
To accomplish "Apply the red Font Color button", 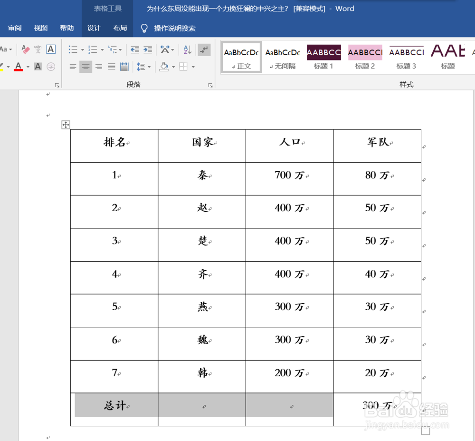I will pos(18,67).
